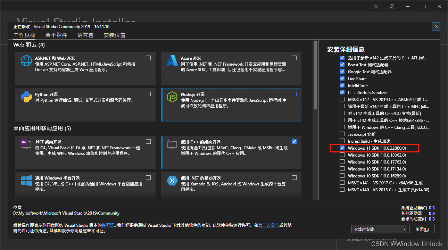
Task: Check the C++ Clang 工具 component
Action: pyautogui.click(x=342, y=127)
